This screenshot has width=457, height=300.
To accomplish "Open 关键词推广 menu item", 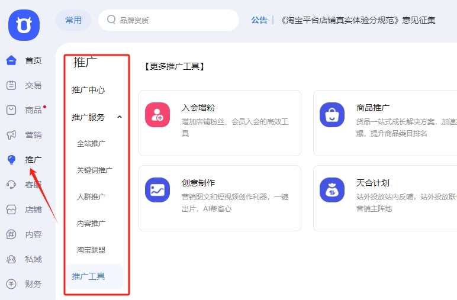I will pyautogui.click(x=95, y=170).
